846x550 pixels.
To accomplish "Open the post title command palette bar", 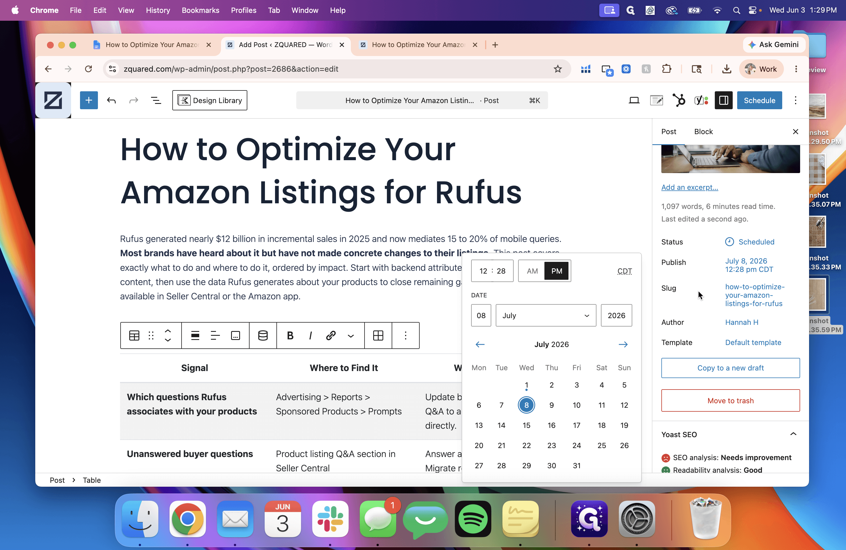I will coord(422,100).
